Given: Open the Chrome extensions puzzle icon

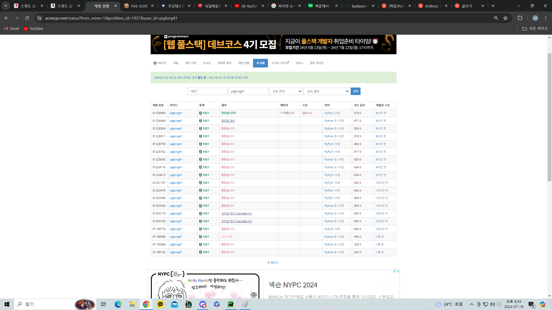Looking at the screenshot, I should click(x=520, y=18).
